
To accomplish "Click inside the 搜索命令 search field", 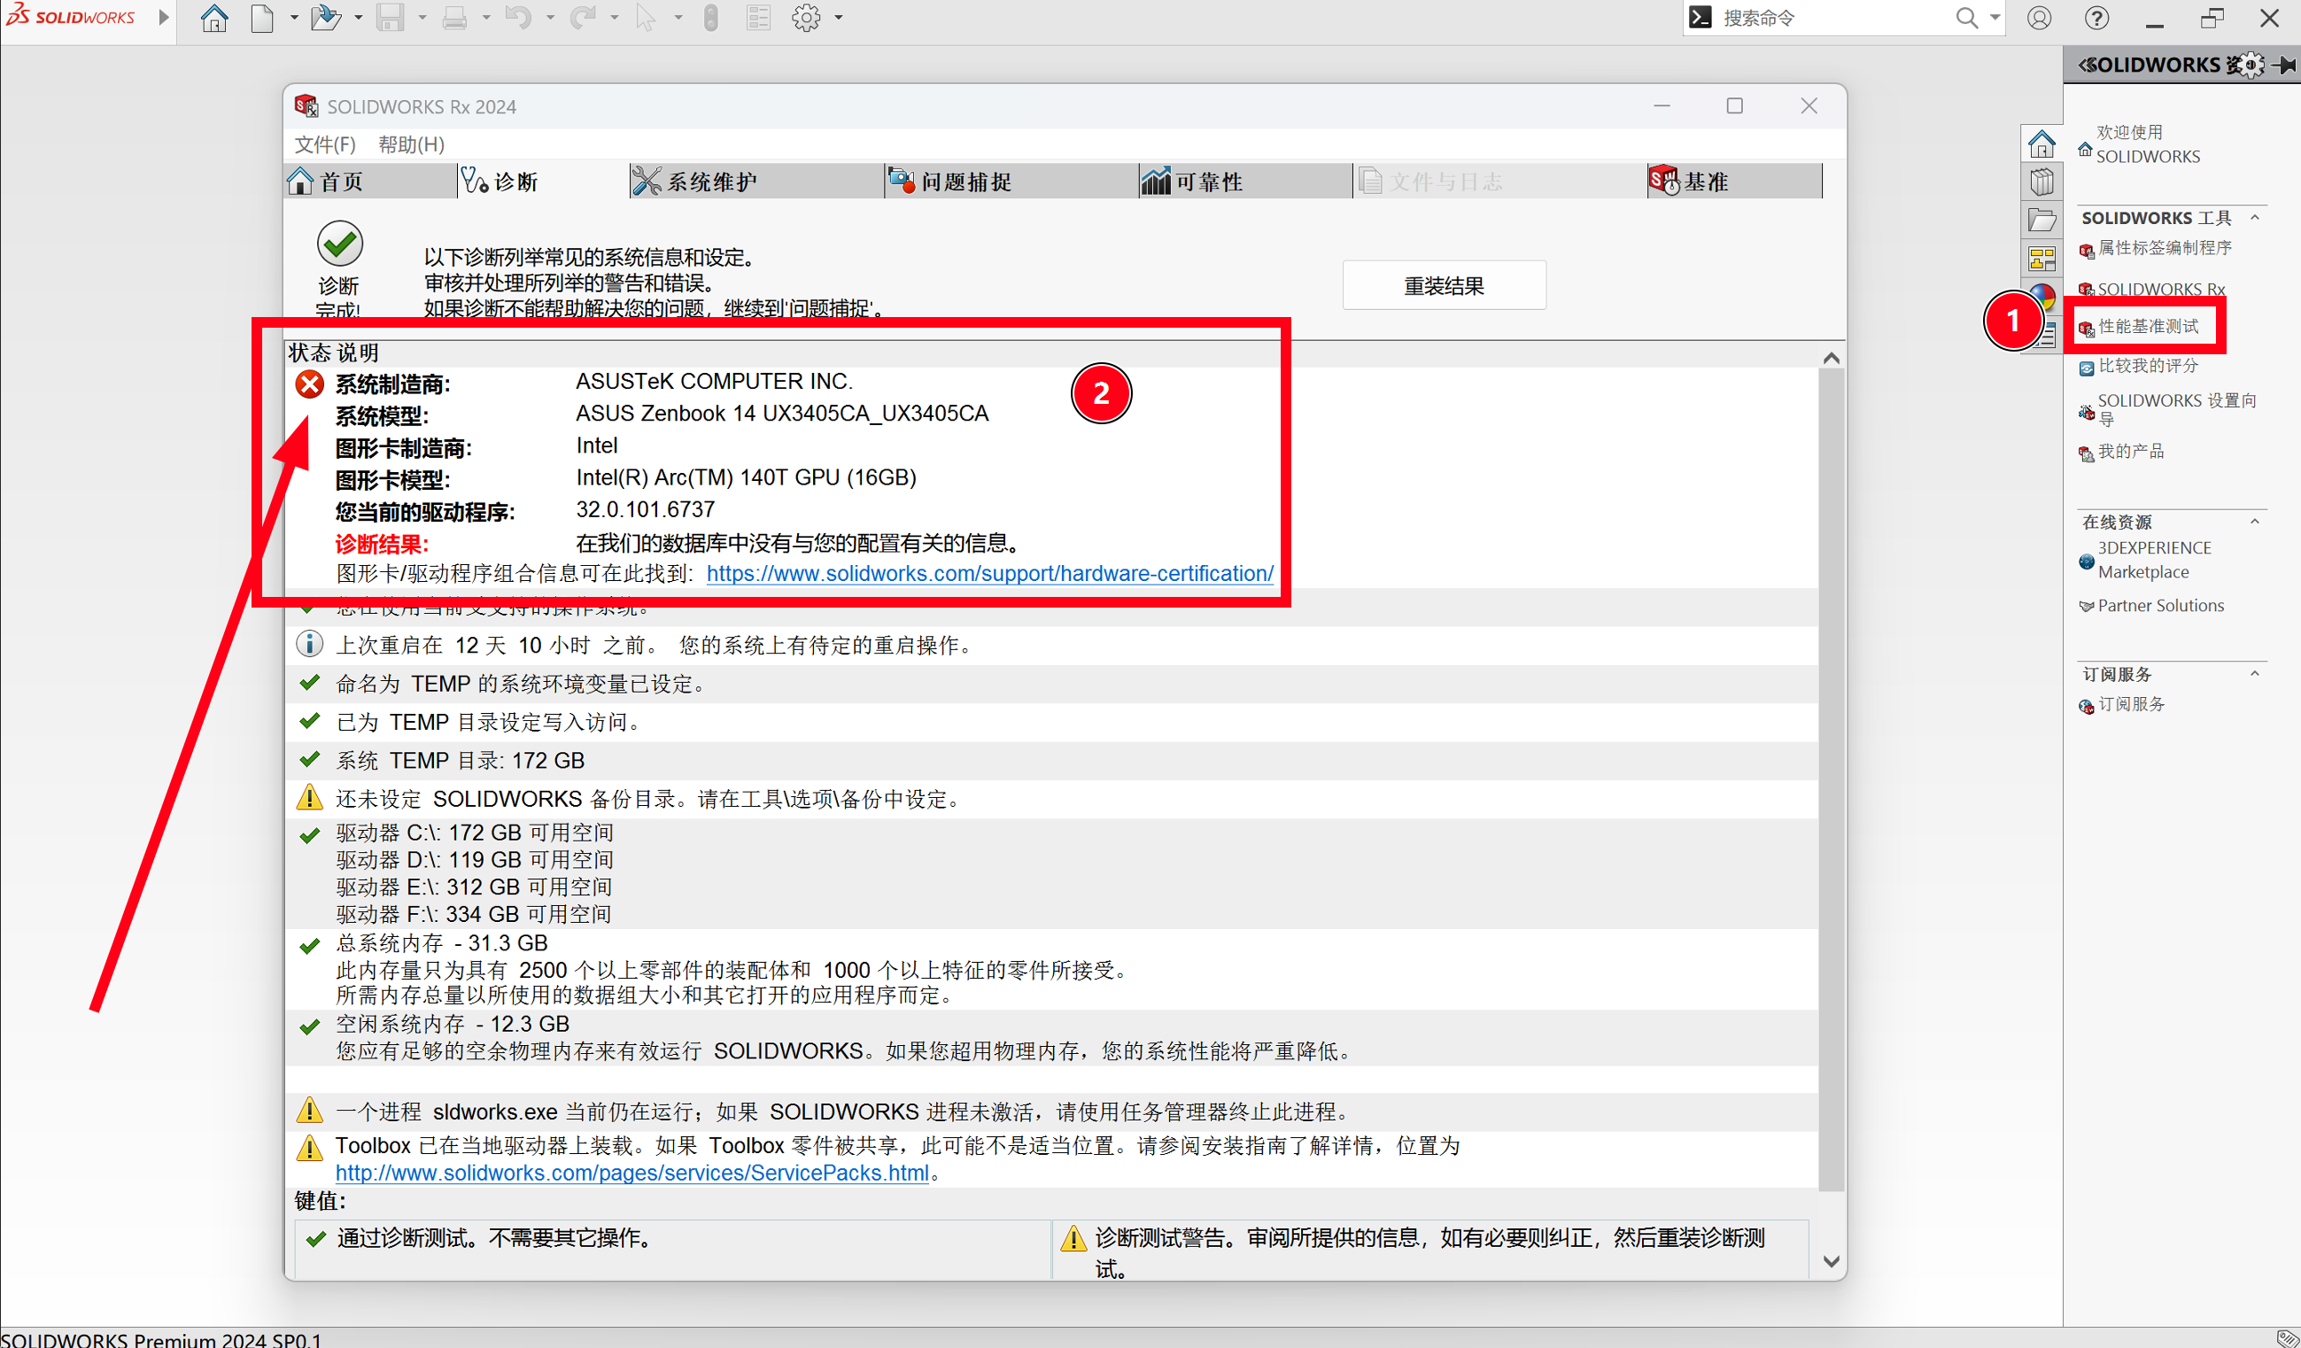I will coord(1833,18).
